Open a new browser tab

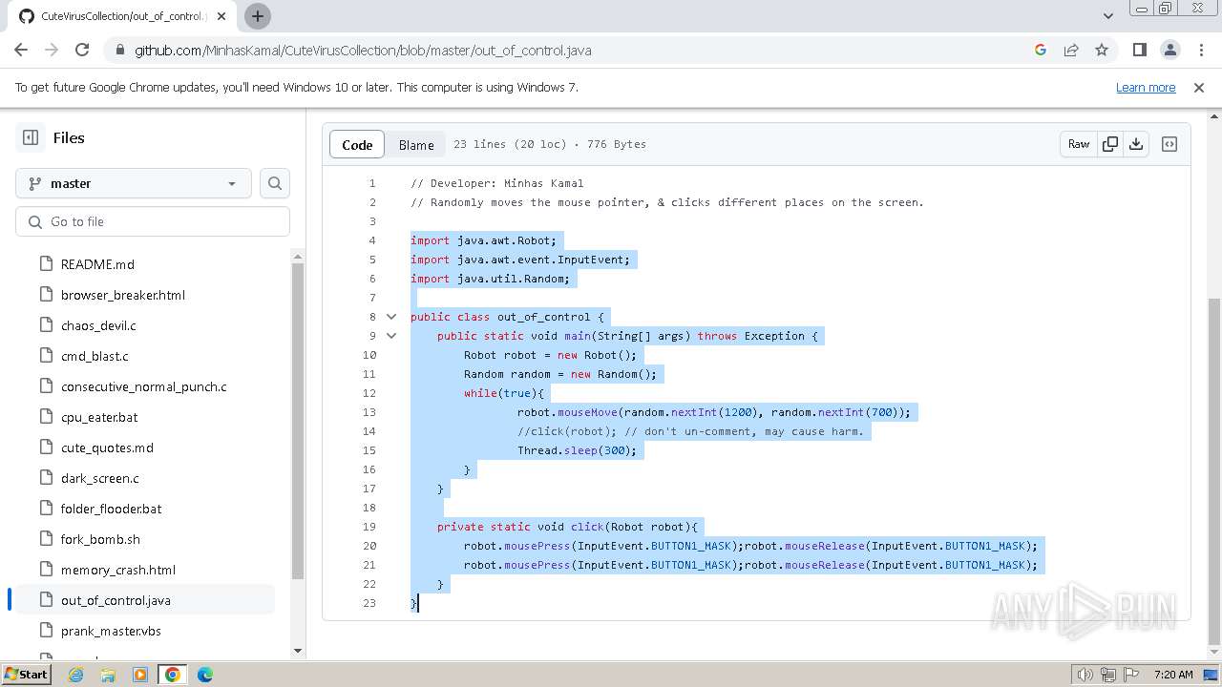pyautogui.click(x=258, y=15)
